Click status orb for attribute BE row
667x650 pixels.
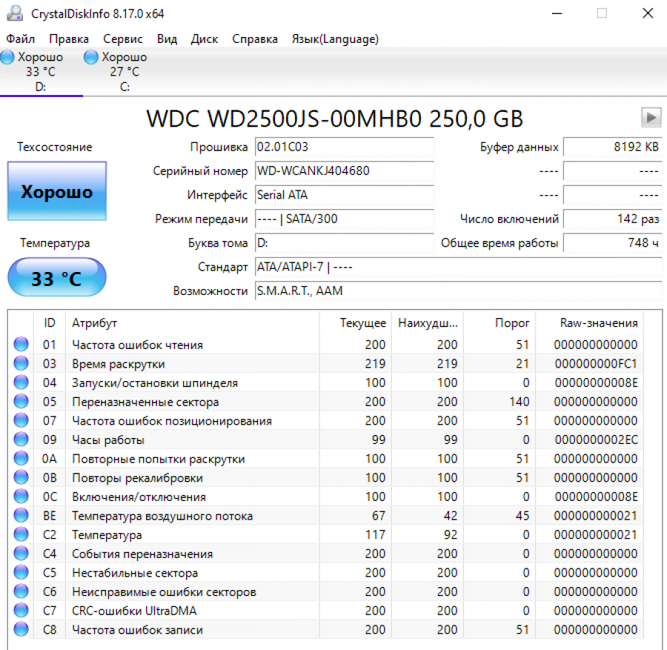(21, 516)
